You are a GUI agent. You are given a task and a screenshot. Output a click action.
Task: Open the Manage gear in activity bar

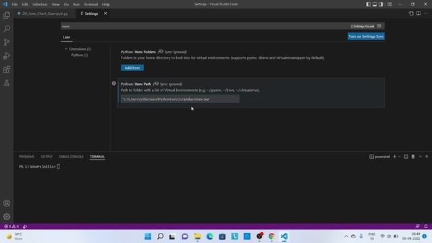click(x=7, y=217)
